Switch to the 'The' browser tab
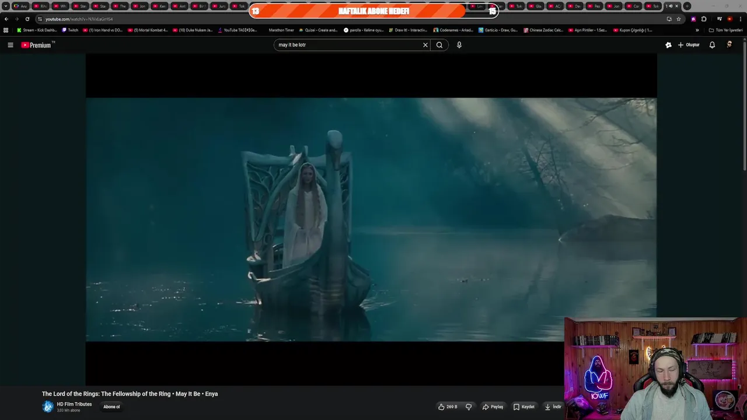Viewport: 747px width, 420px height. tap(121, 6)
